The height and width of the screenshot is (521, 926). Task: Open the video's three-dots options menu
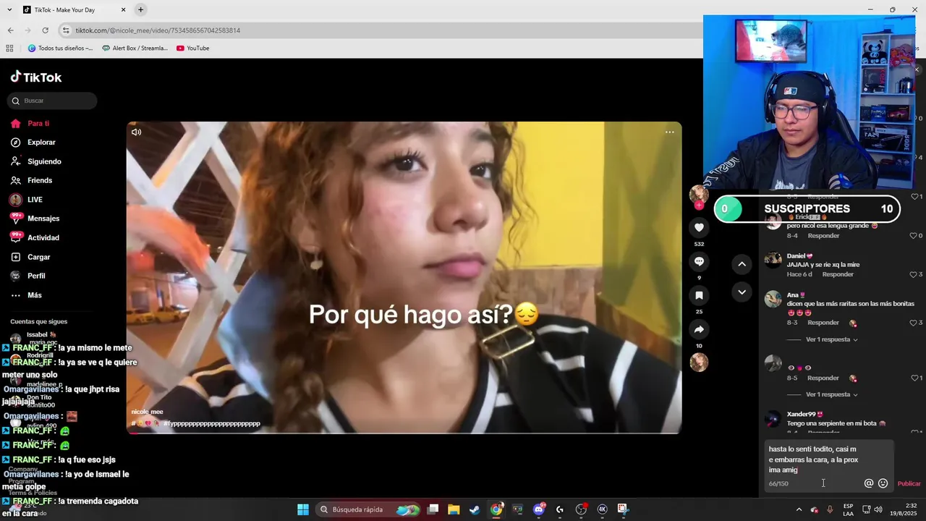tap(669, 132)
